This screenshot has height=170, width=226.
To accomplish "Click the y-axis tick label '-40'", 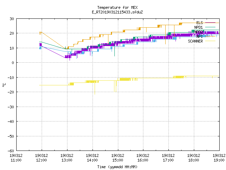I will tap(11, 121).
